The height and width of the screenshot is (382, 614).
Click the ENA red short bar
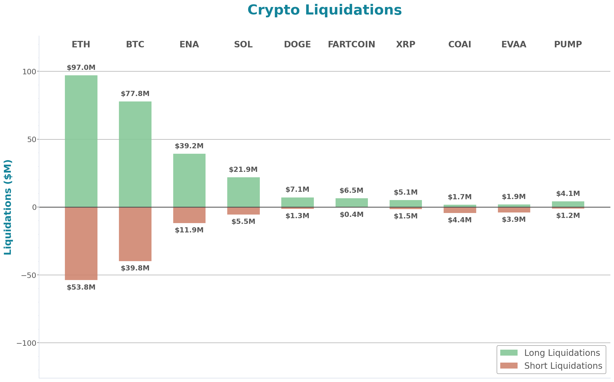click(189, 215)
